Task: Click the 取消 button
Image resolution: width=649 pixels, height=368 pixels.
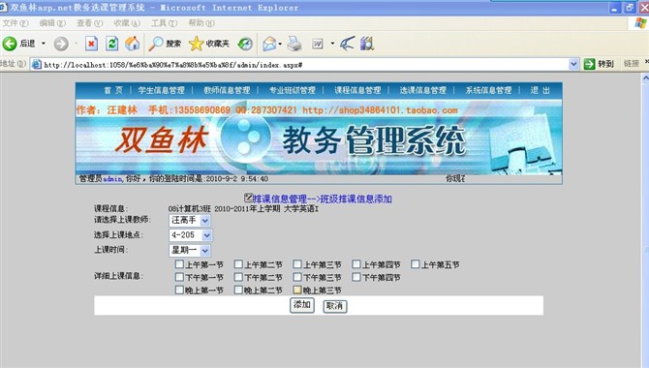Action: (x=335, y=306)
